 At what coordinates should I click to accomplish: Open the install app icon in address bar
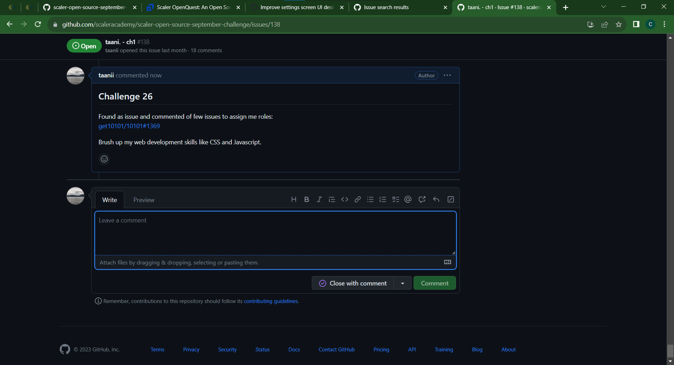(x=590, y=25)
